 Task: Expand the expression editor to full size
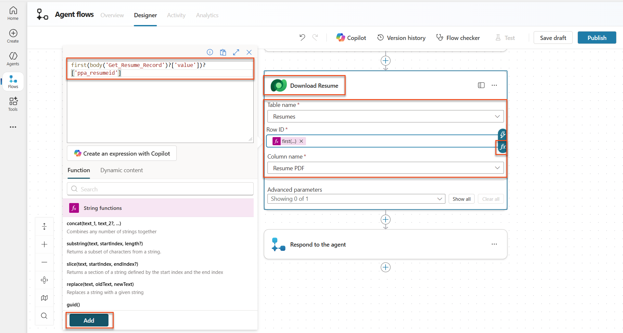pyautogui.click(x=236, y=52)
